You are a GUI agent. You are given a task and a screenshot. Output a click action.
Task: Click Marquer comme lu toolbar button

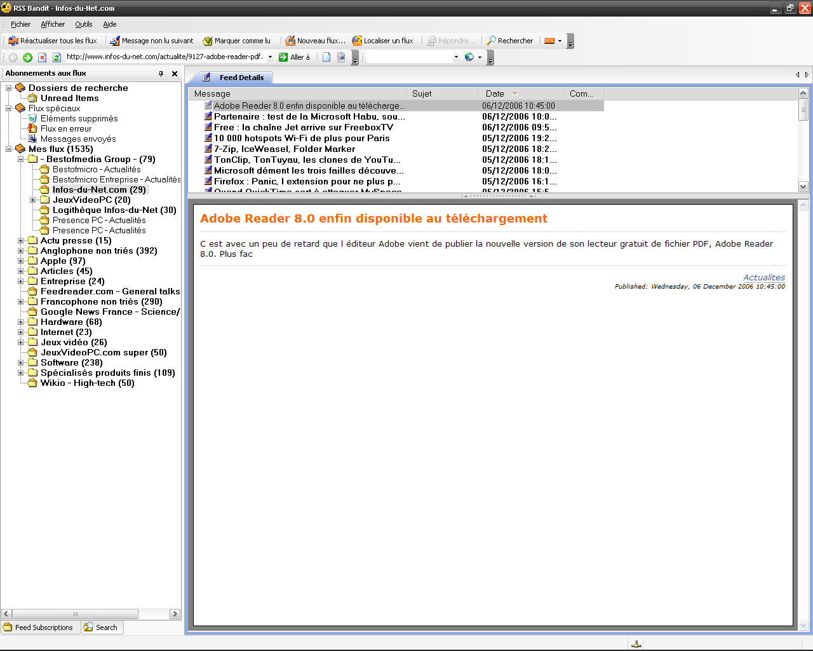tap(237, 41)
